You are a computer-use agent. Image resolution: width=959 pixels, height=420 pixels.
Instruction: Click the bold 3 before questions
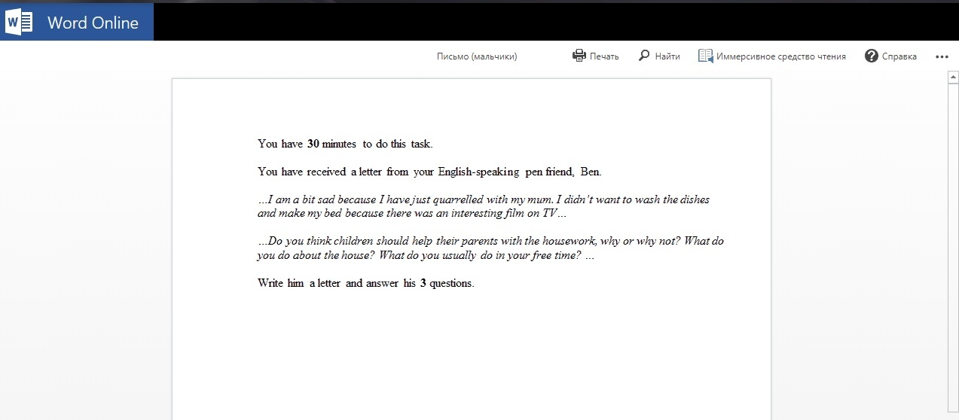[423, 284]
